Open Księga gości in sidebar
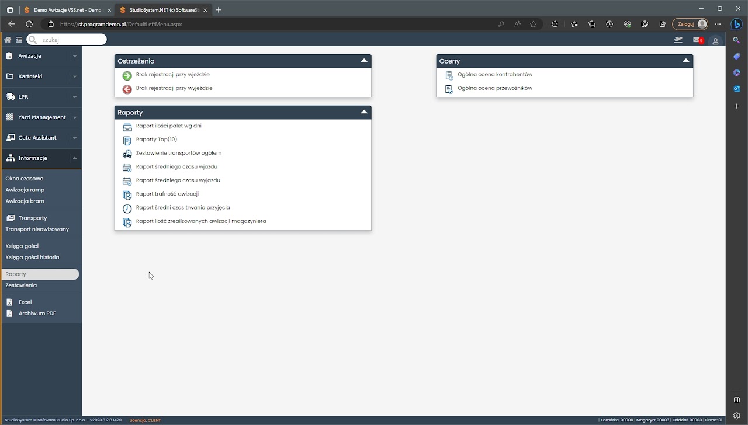Image resolution: width=748 pixels, height=425 pixels. tap(22, 246)
